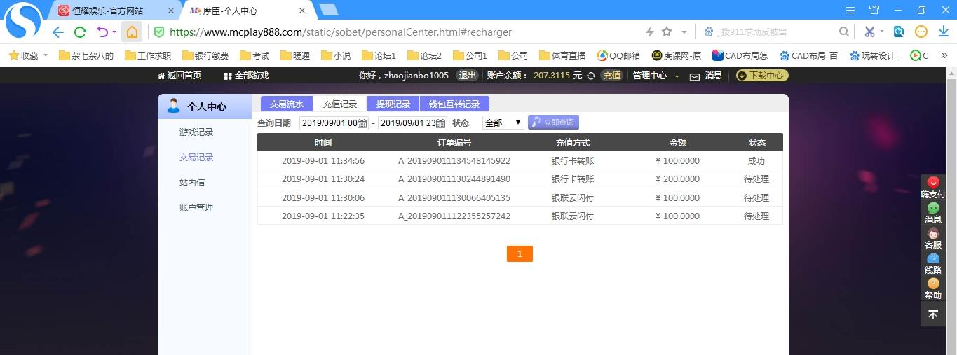Screen dimensions: 957x355
Task: Select 游戏记录 in the left sidebar
Action: (x=196, y=132)
